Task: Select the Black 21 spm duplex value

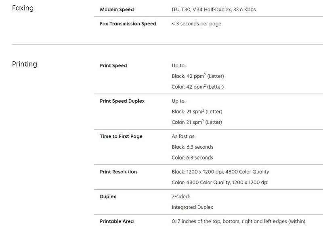Action: (197, 112)
